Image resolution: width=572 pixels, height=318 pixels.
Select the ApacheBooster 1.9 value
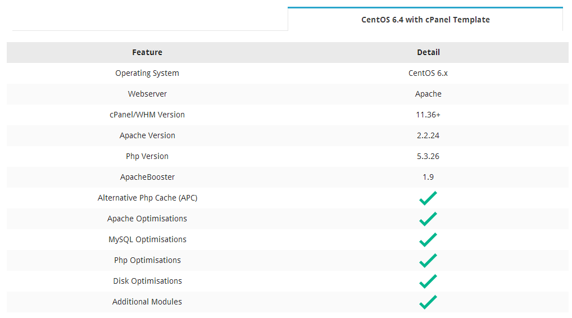428,177
